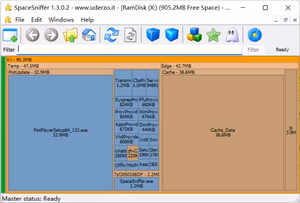Click the first blue cube detail icon
The width and height of the screenshot is (300, 203).
[x=153, y=35]
